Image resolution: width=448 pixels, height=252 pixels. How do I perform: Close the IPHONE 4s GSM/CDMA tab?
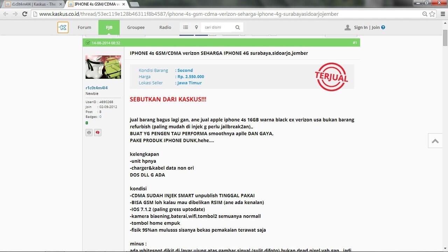[x=124, y=4]
